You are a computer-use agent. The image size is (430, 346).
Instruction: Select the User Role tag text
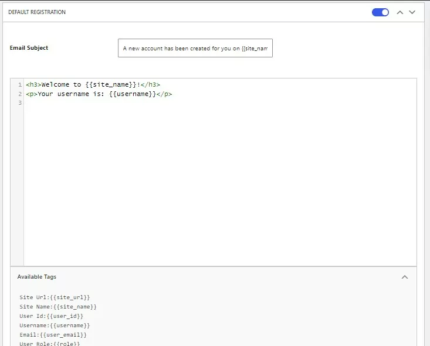click(50, 343)
